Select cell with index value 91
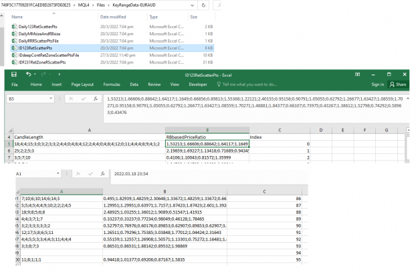The width and height of the screenshot is (418, 272). coord(264,233)
